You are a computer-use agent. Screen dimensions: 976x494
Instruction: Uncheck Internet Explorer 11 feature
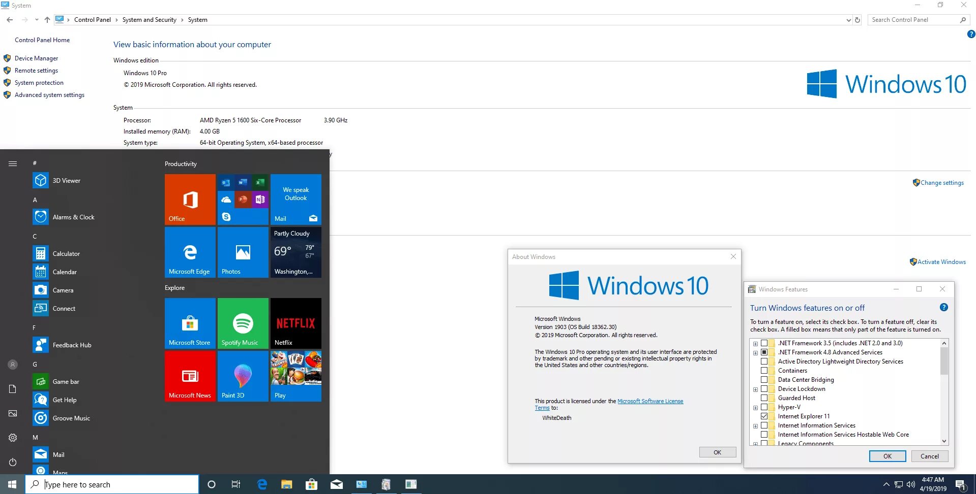(x=764, y=416)
